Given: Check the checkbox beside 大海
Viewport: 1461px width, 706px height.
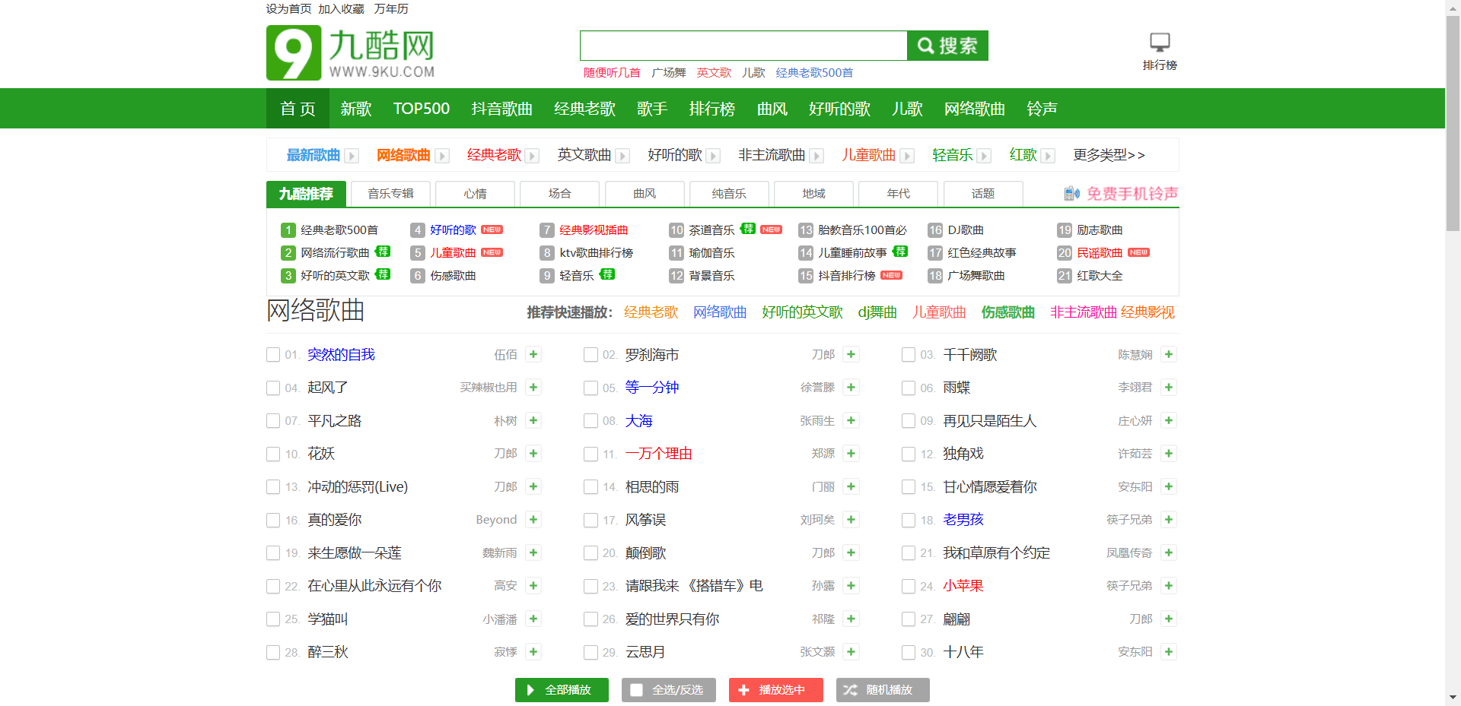Looking at the screenshot, I should tap(590, 421).
